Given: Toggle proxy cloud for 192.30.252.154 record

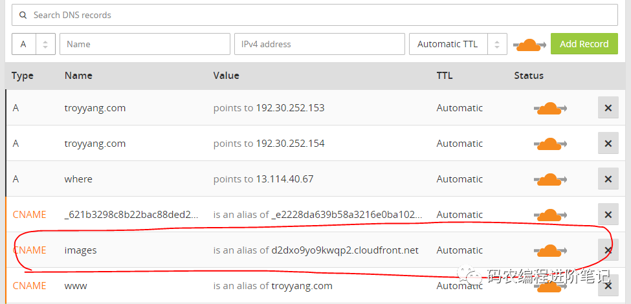Looking at the screenshot, I should point(549,144).
